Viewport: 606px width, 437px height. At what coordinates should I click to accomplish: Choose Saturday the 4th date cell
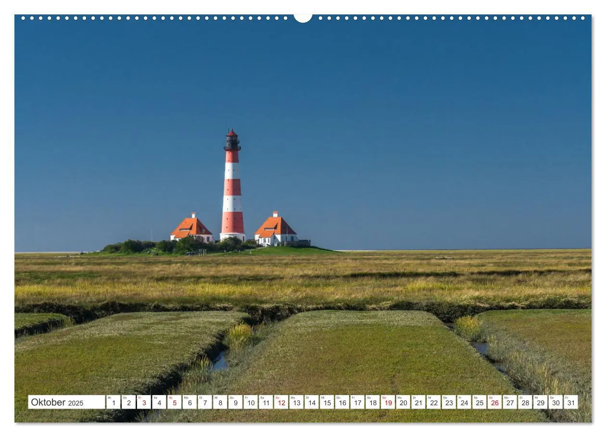(x=159, y=402)
